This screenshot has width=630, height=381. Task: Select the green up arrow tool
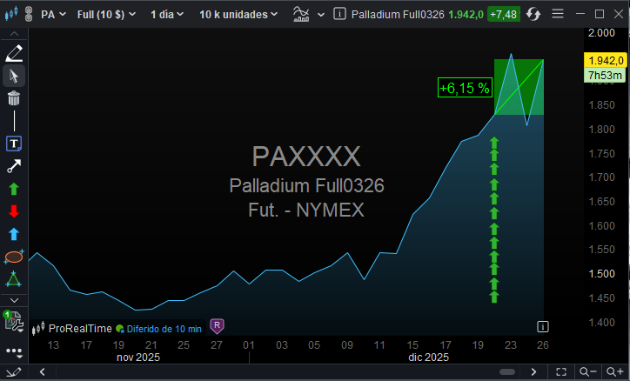coord(14,189)
